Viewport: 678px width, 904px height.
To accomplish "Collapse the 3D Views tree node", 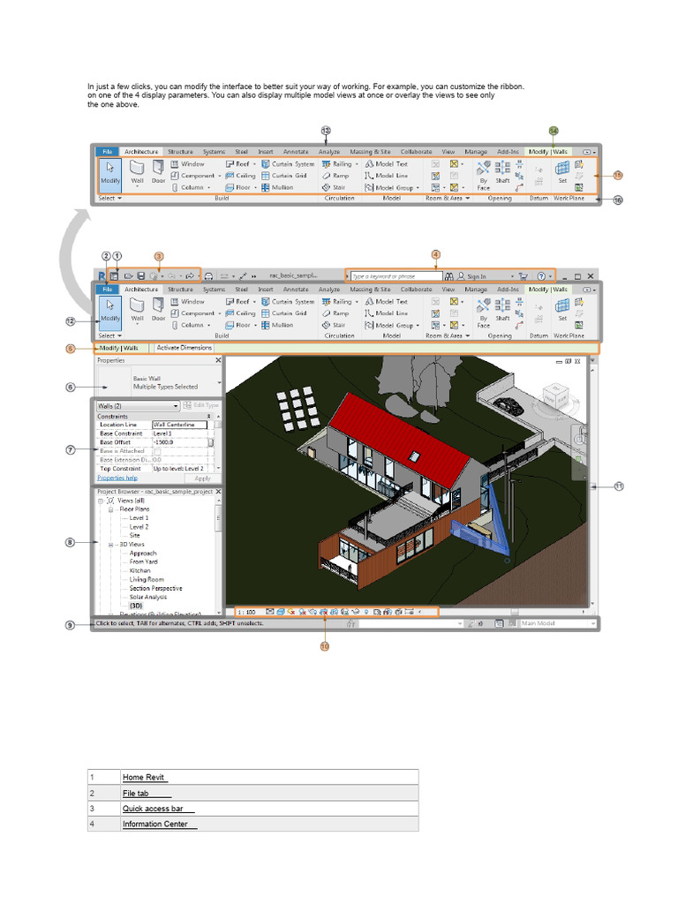I will pyautogui.click(x=110, y=544).
